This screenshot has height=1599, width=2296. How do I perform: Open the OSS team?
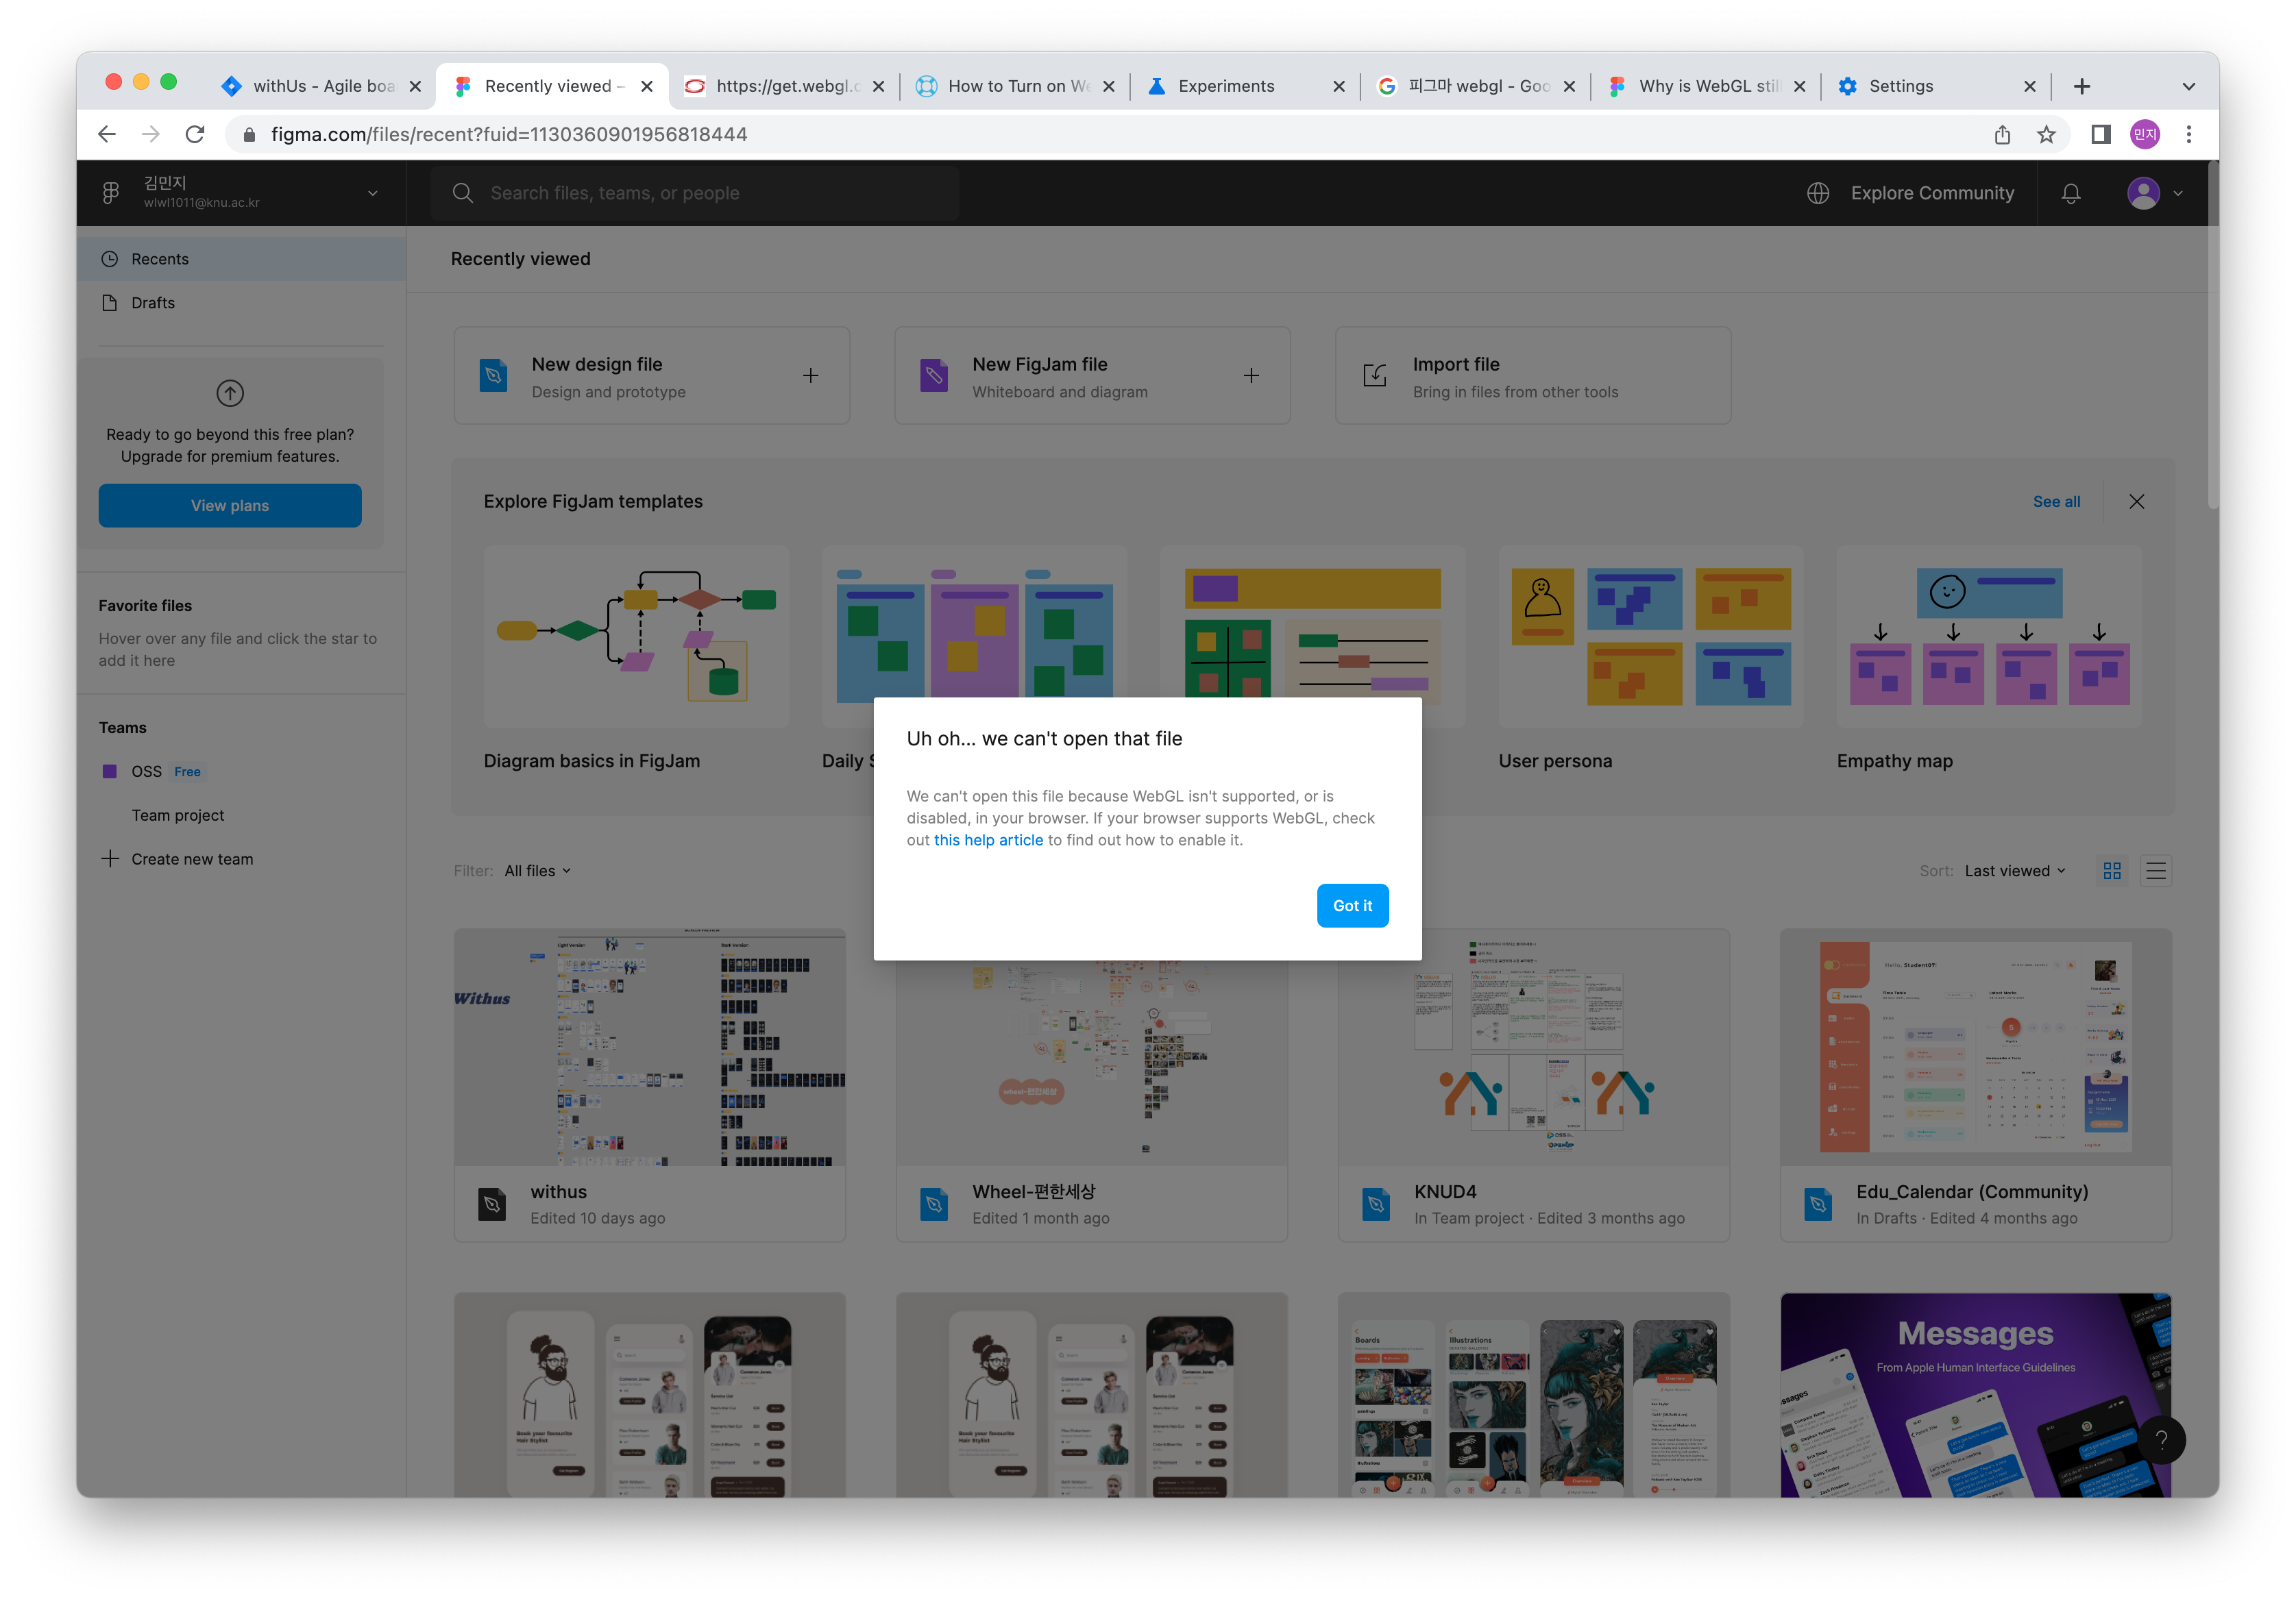pos(146,771)
